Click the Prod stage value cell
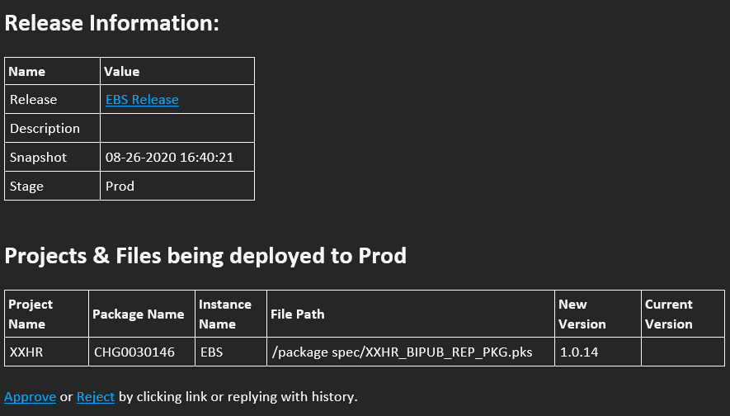Image resolution: width=730 pixels, height=416 pixels. [177, 186]
